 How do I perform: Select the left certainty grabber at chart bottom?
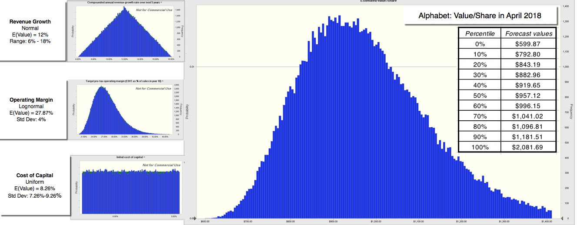pyautogui.click(x=195, y=218)
